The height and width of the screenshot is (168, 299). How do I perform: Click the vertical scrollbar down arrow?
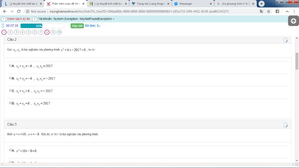coord(297,161)
